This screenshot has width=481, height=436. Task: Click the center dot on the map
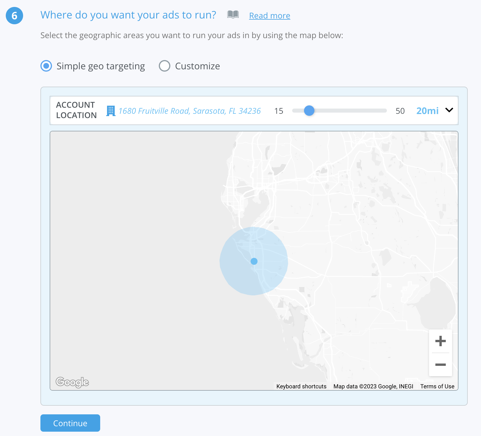click(x=254, y=261)
